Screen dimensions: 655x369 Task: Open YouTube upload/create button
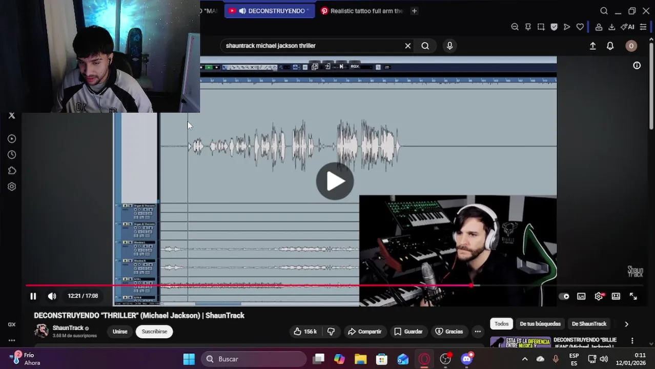(x=592, y=46)
